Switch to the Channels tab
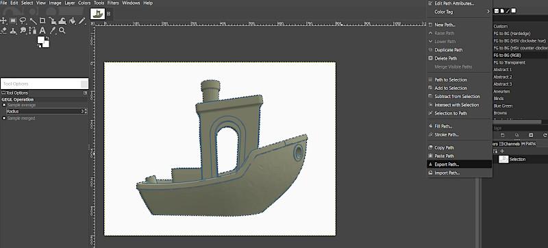Viewport: 548px width, 248px height. (510, 144)
